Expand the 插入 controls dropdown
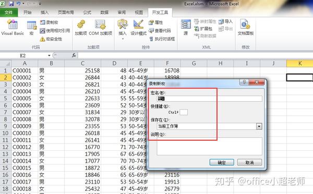 [x=123, y=39]
